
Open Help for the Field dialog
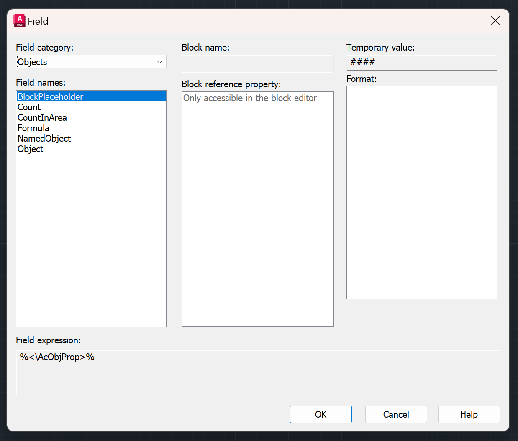point(469,414)
